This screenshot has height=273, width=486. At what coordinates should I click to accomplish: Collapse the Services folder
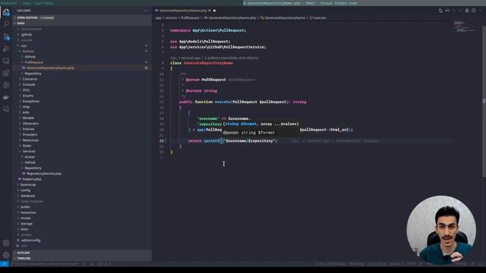(29, 152)
